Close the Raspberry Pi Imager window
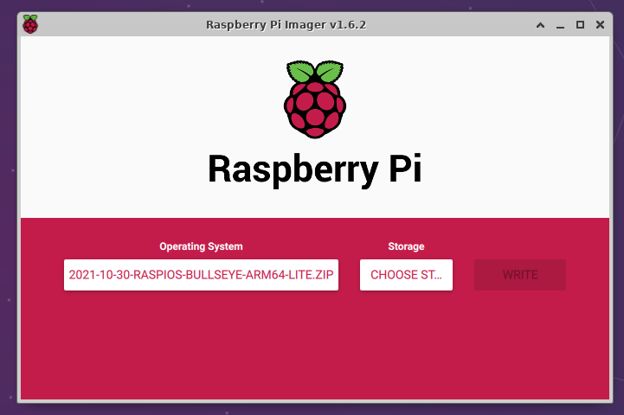Viewport: 624px width, 415px height. pos(600,25)
